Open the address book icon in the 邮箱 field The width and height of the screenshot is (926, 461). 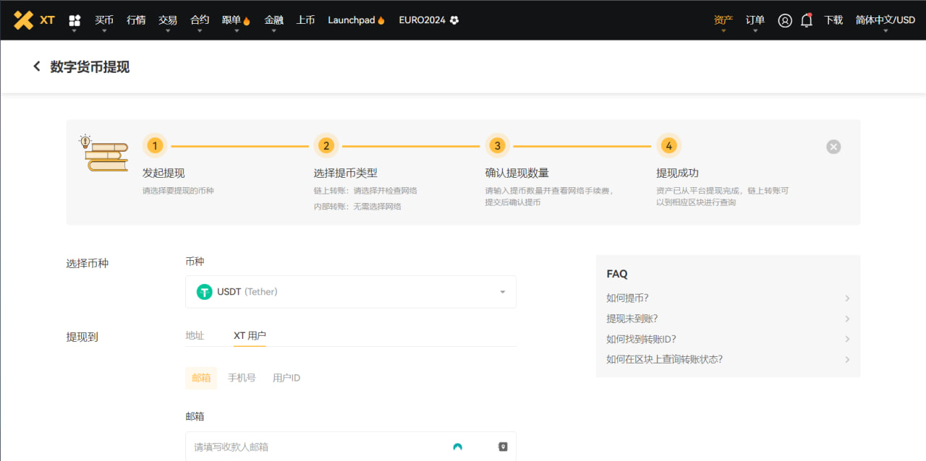503,447
